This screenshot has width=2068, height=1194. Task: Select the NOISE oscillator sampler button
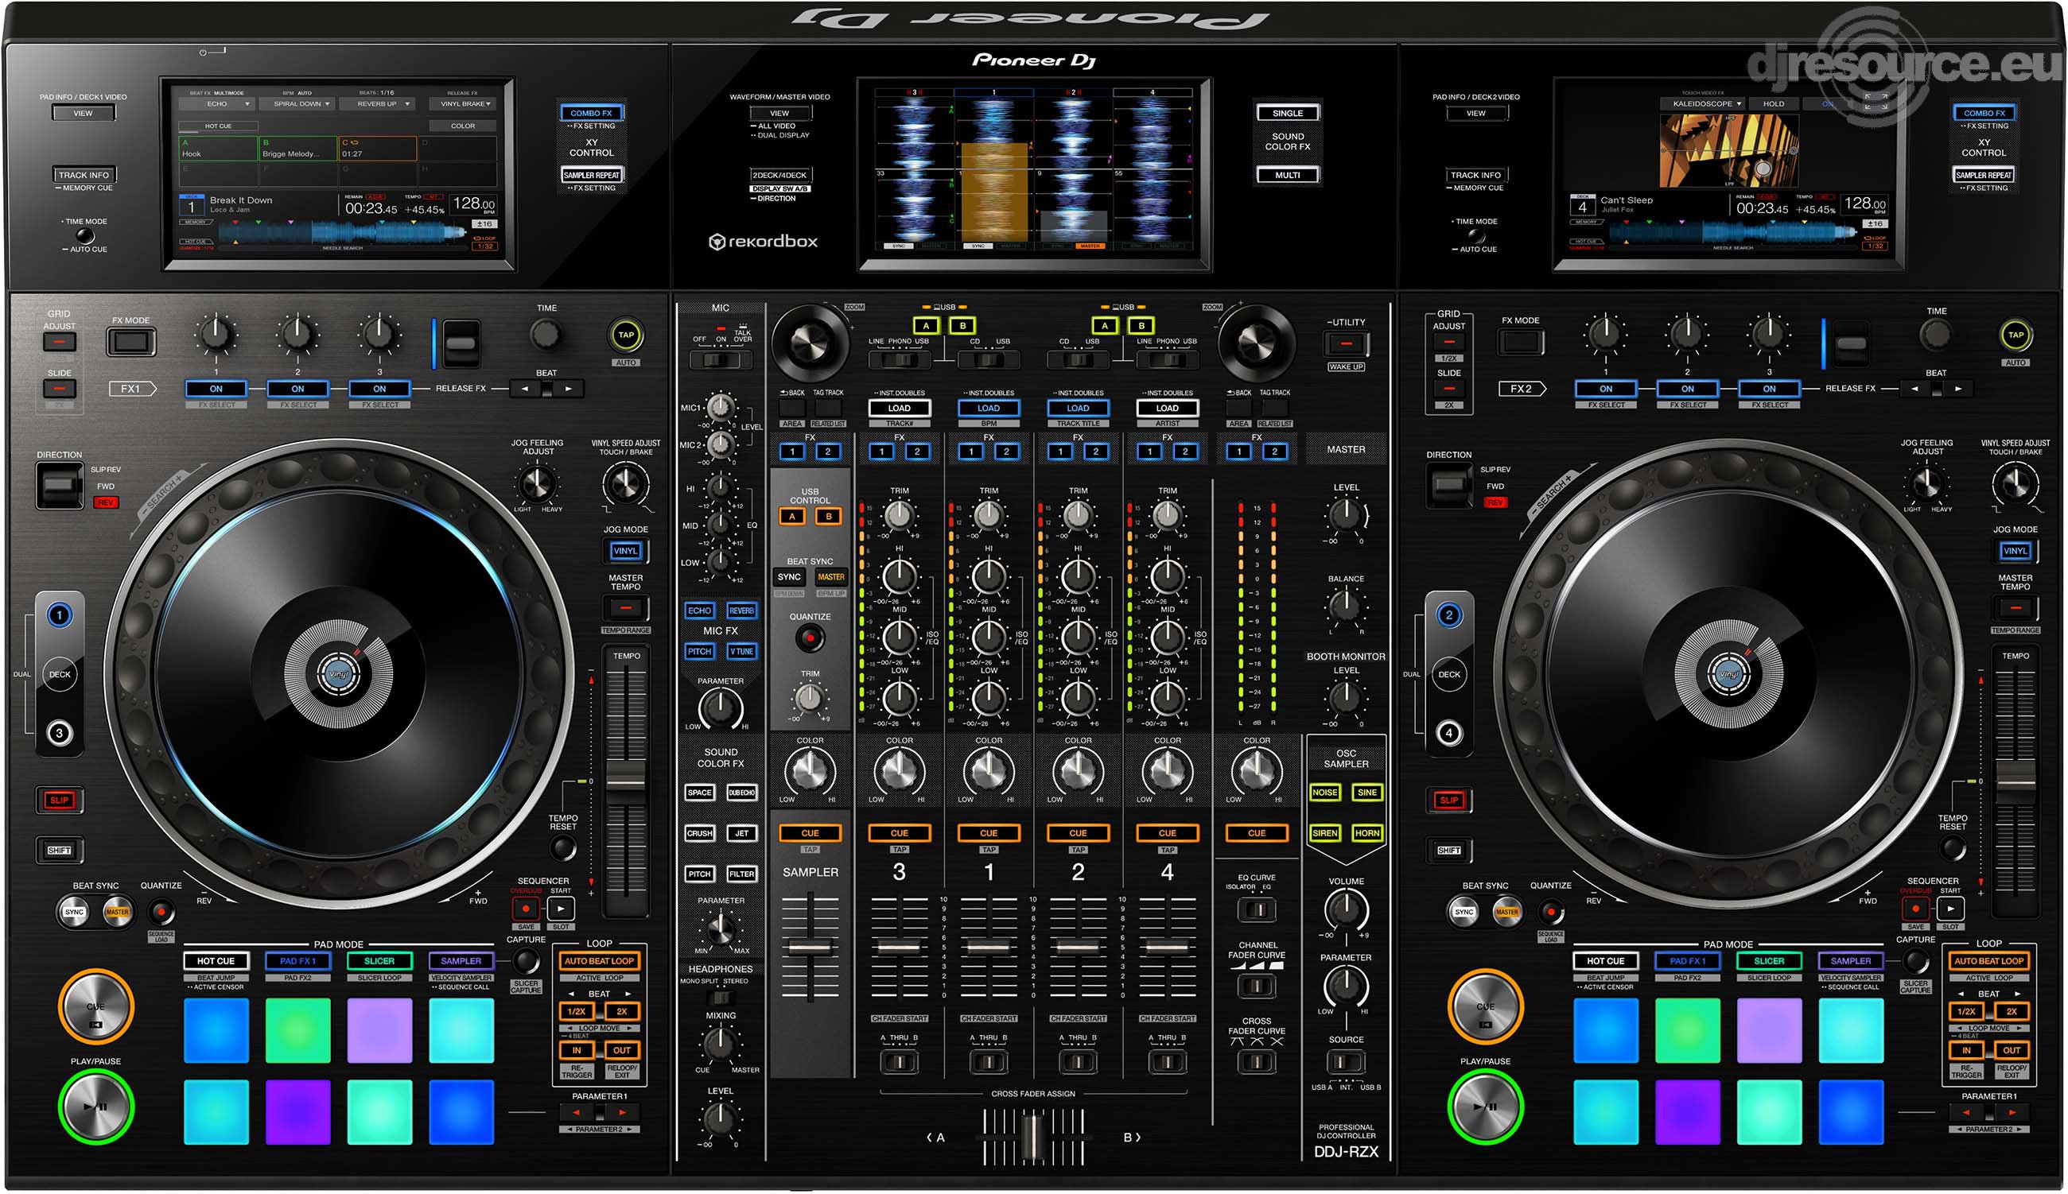(1325, 793)
